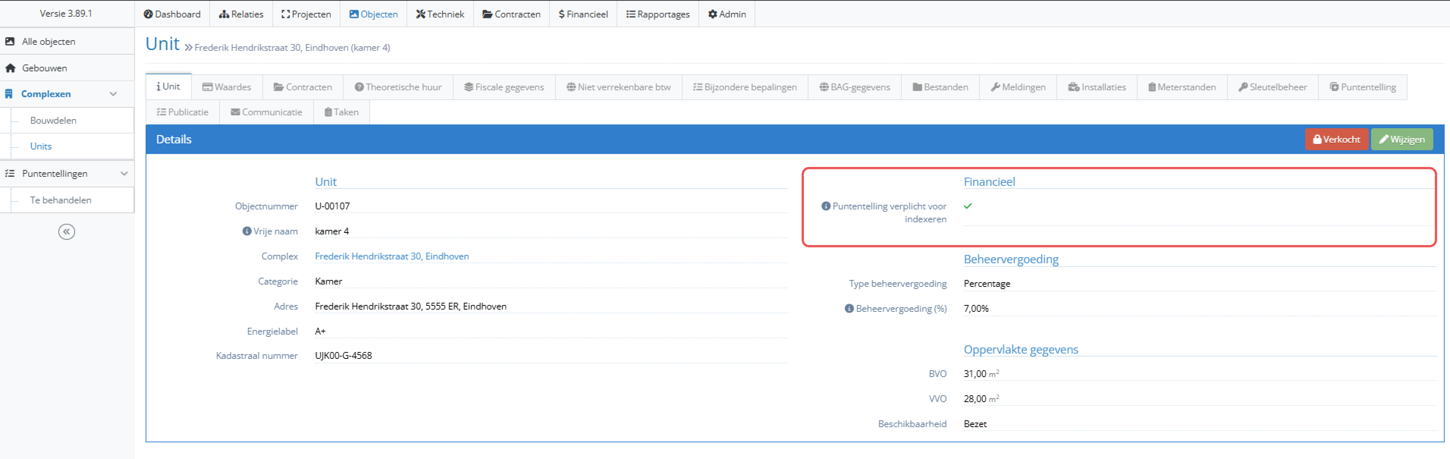The image size is (1450, 459).
Task: Open the Dashboard menu
Action: tap(172, 14)
